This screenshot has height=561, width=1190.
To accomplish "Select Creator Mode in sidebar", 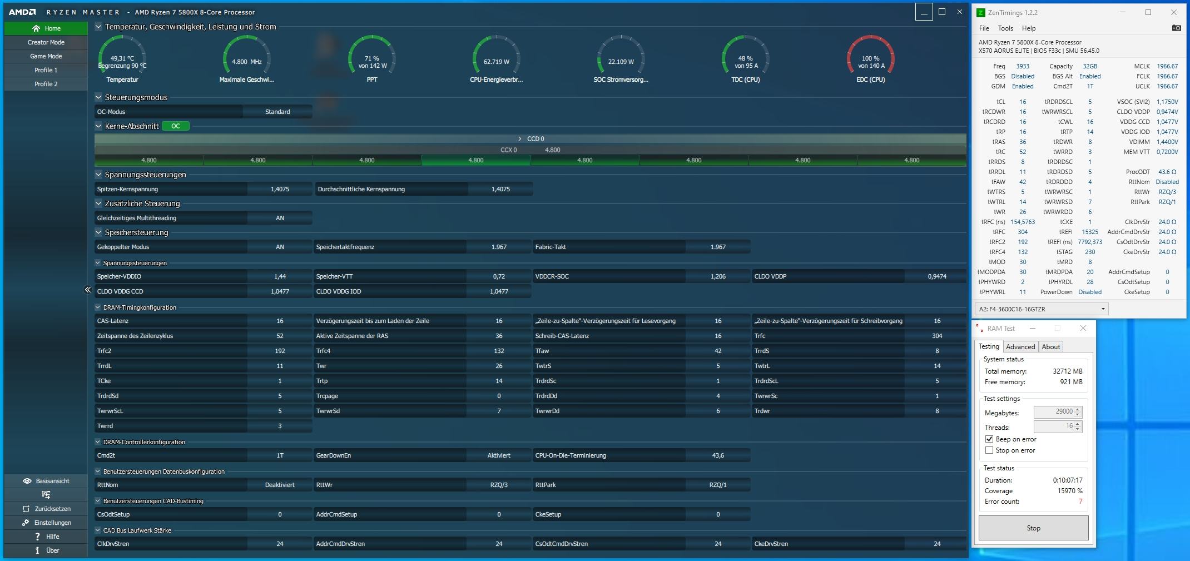I will [46, 42].
